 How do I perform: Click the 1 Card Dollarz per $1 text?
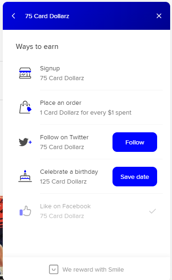86,113
